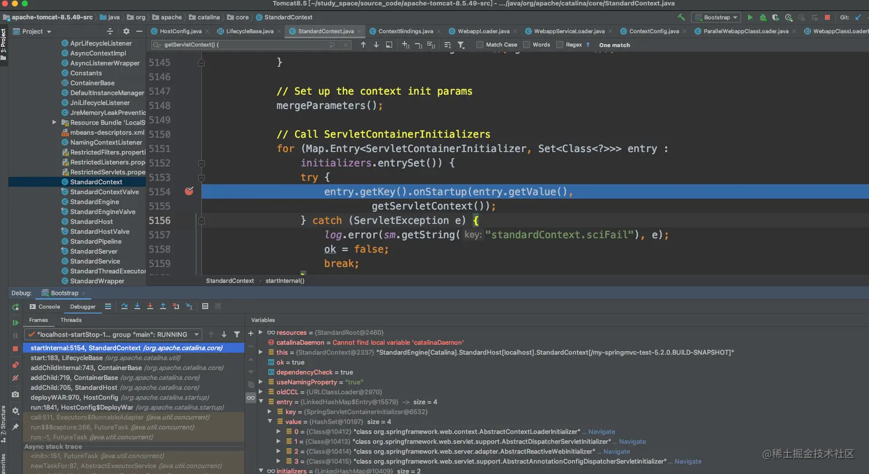The height and width of the screenshot is (474, 869).
Task: Go to the next search occurrence with the down arrow
Action: (376, 45)
